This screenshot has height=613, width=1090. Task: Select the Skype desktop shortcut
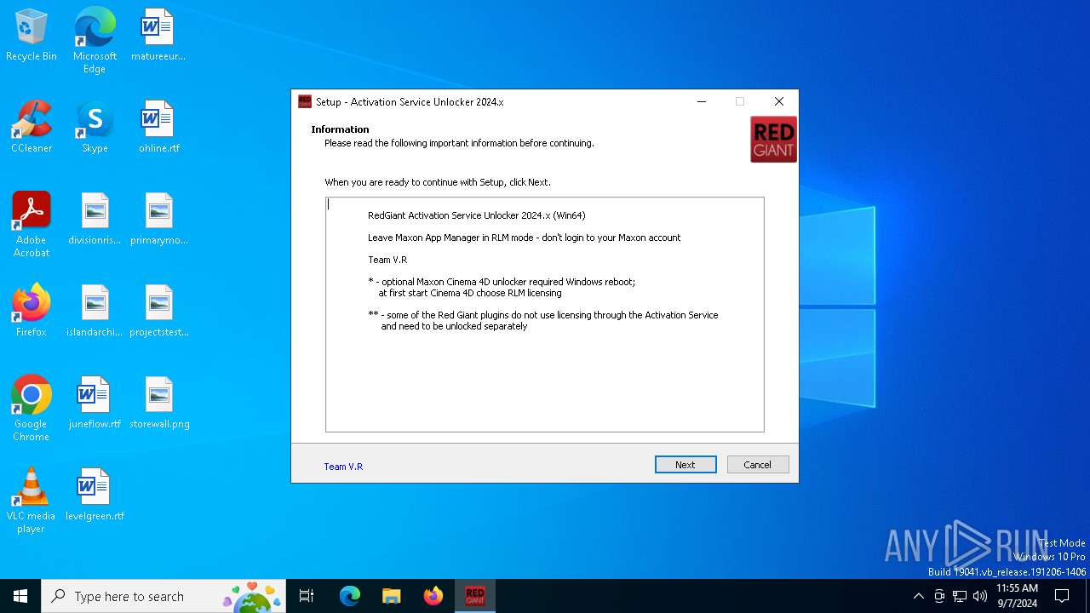click(x=95, y=128)
